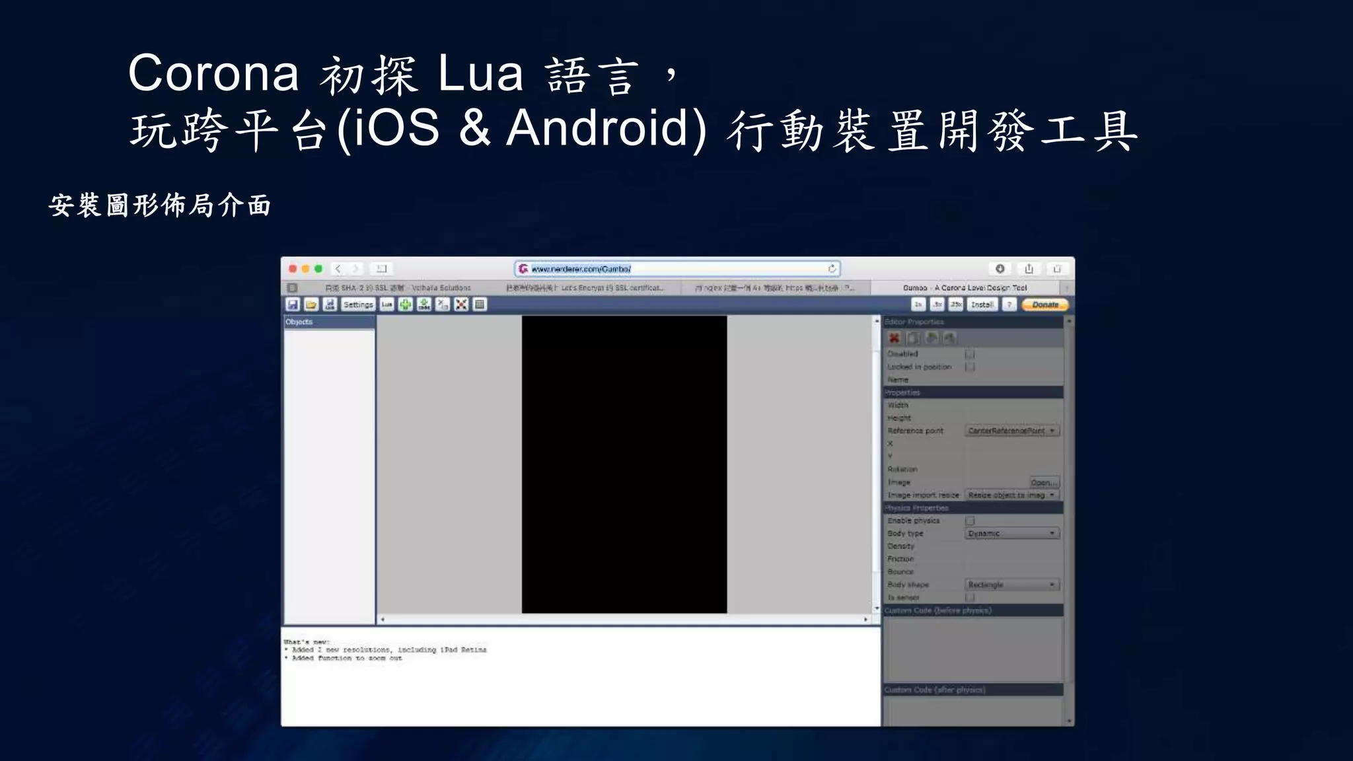Viewport: 1353px width, 761px height.
Task: Click the save (floppy disk) toolbar icon
Action: [x=293, y=305]
